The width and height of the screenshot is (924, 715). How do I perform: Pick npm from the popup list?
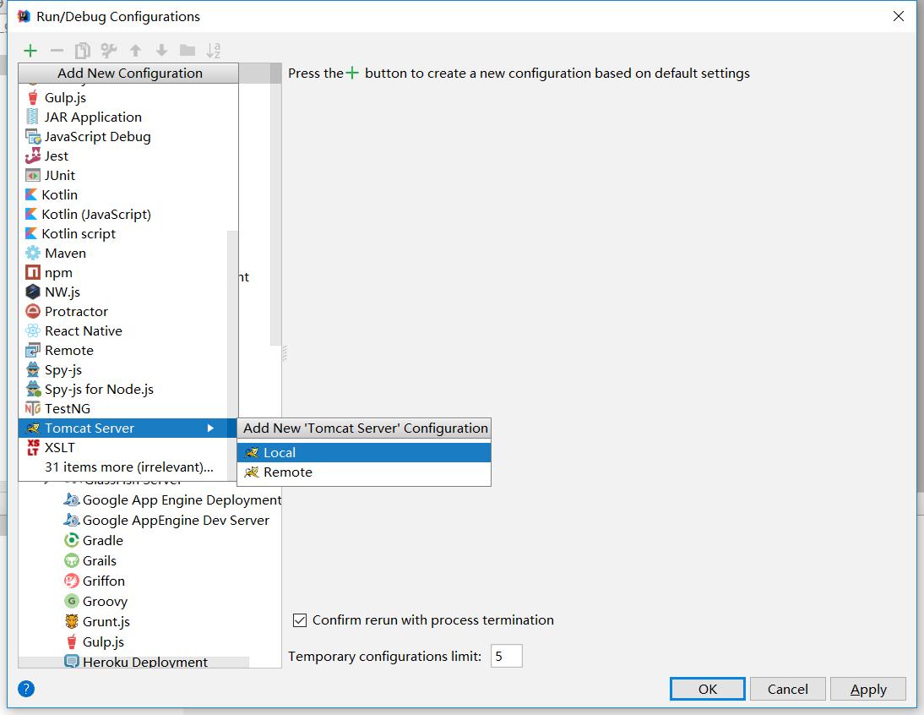click(x=123, y=272)
